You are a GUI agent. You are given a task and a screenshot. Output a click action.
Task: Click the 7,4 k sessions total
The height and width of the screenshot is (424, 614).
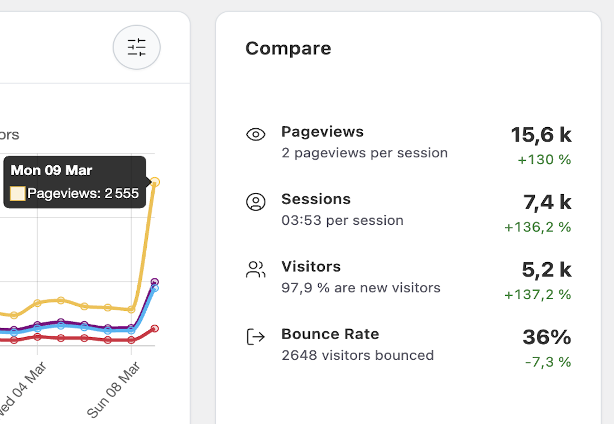[x=547, y=202]
